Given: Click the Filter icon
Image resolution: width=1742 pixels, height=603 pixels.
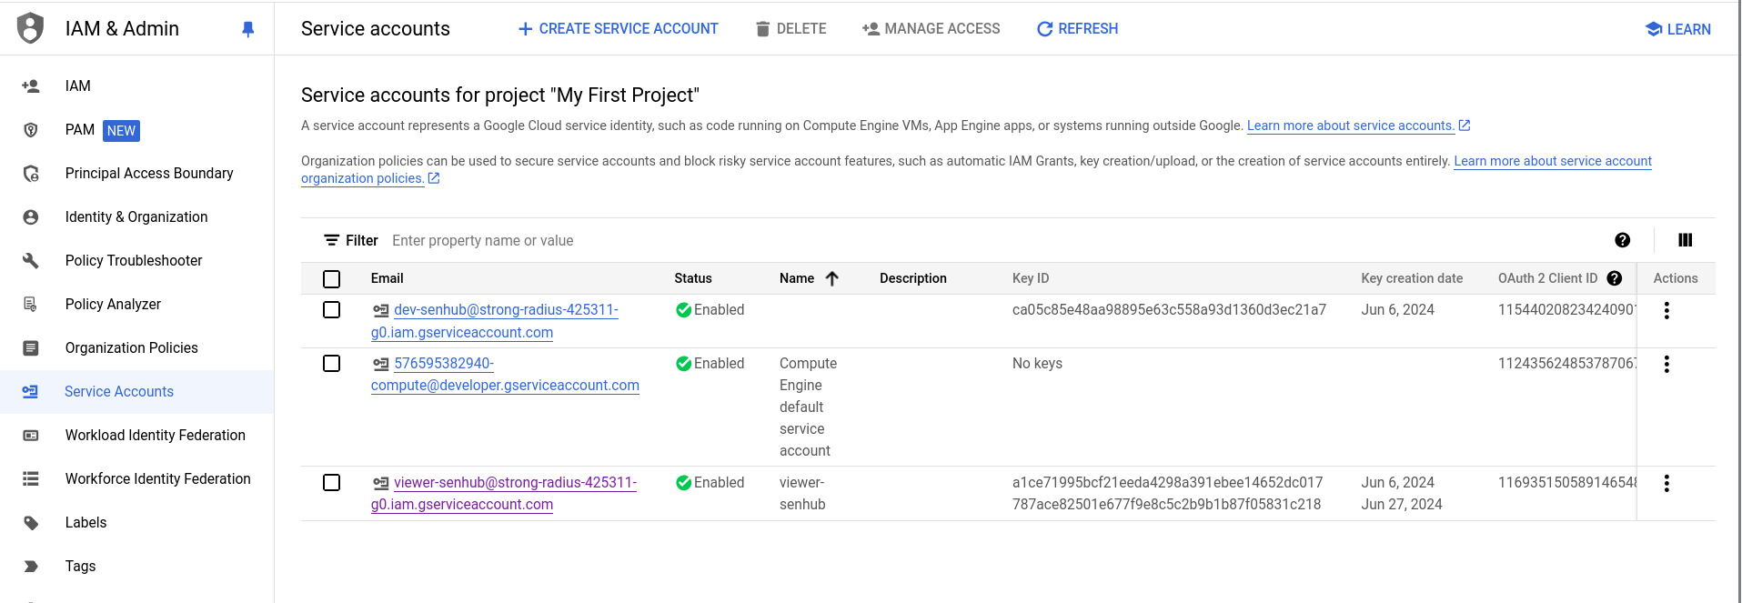Looking at the screenshot, I should (x=332, y=240).
